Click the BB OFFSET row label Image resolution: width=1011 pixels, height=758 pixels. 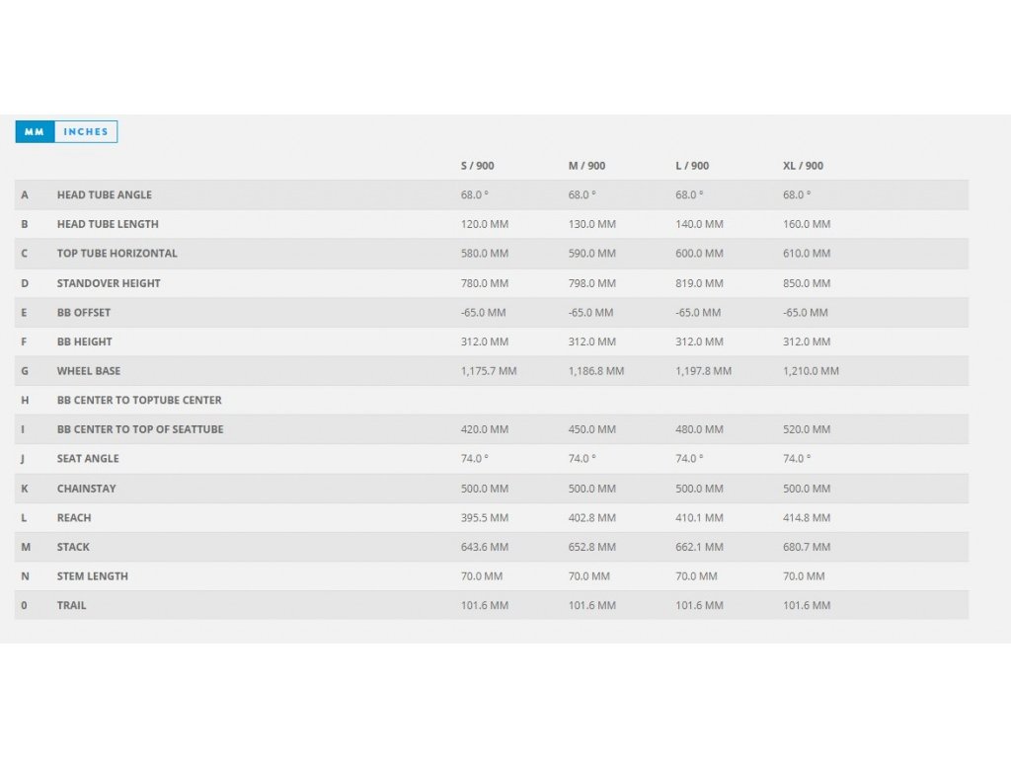(x=84, y=313)
